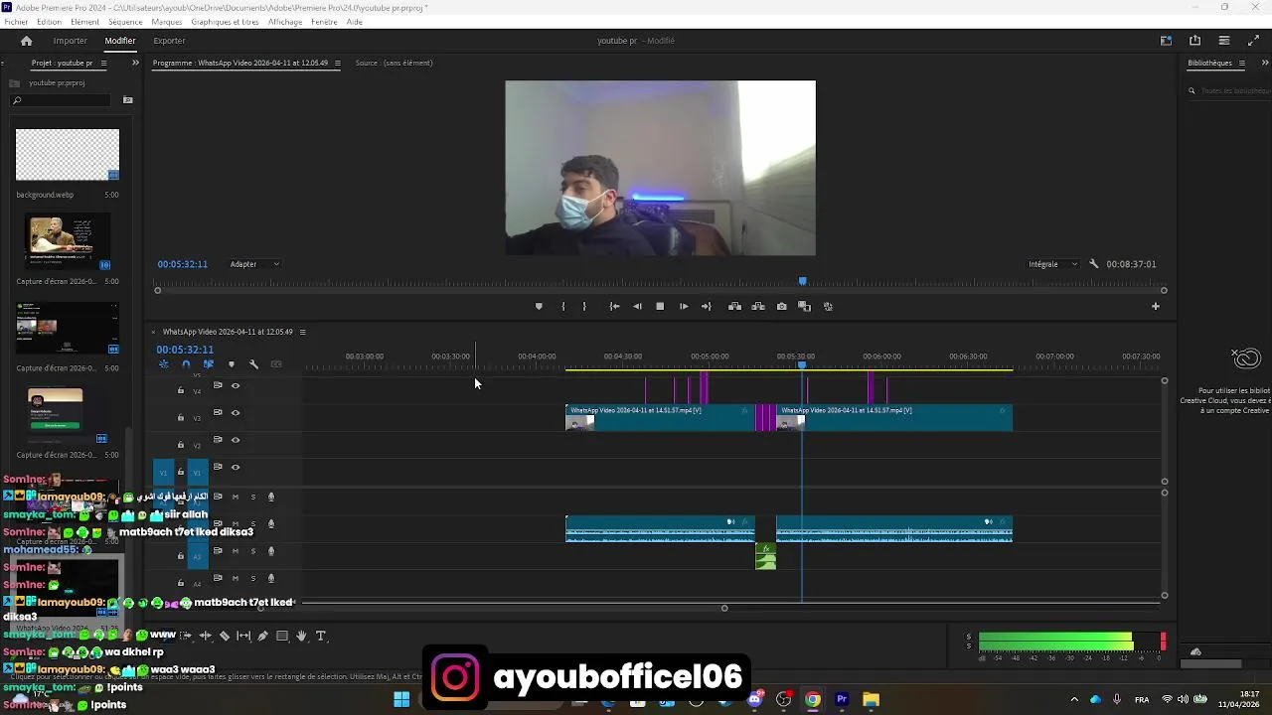This screenshot has width=1272, height=715.
Task: Toggle V1 track output eye
Action: pyautogui.click(x=236, y=467)
